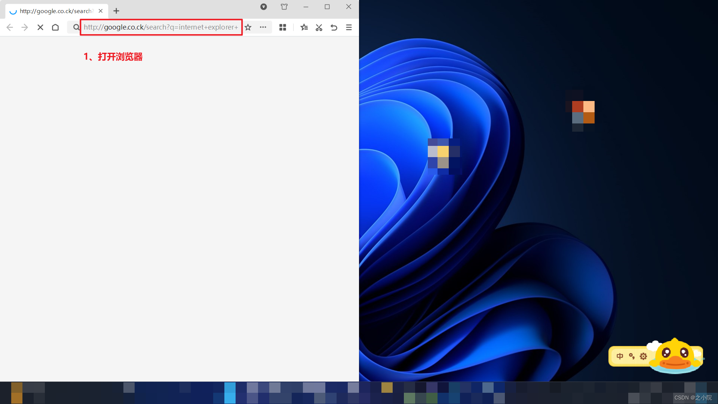Open the apps grid icon in the toolbar
This screenshot has width=718, height=404.
click(x=283, y=27)
